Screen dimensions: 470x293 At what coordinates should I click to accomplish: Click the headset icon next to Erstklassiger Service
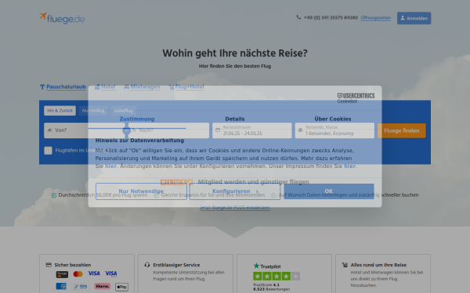[x=147, y=265]
